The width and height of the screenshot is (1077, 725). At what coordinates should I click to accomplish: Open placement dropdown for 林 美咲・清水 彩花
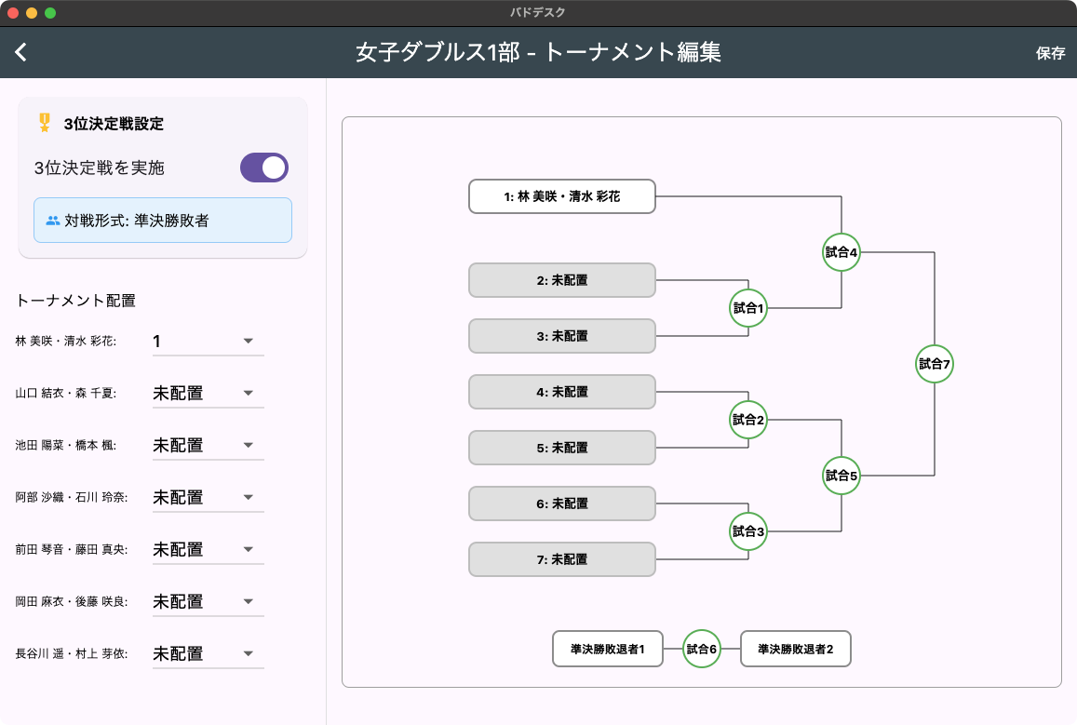click(209, 342)
